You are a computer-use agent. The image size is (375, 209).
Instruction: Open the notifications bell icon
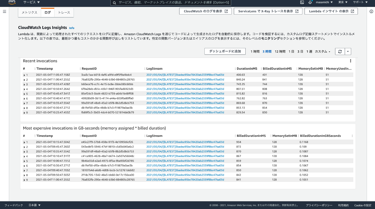310,2
